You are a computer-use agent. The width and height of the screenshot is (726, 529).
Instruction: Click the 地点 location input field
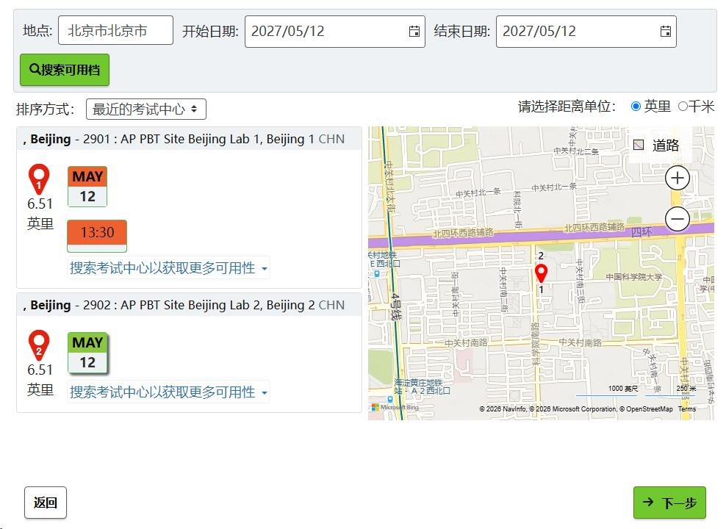pyautogui.click(x=116, y=31)
